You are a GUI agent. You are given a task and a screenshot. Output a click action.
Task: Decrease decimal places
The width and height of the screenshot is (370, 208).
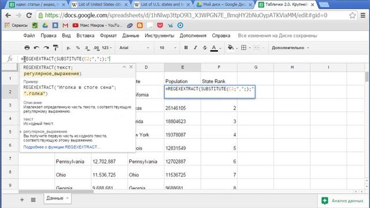tap(87, 48)
